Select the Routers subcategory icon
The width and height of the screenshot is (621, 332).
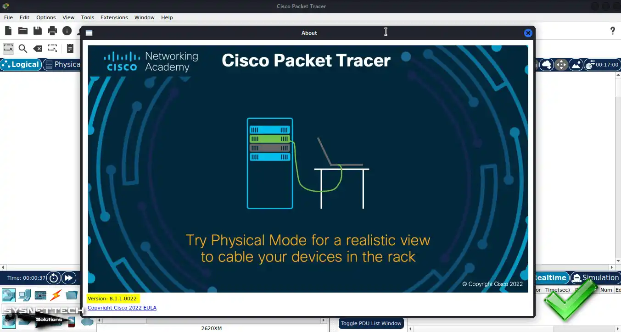[8, 321]
